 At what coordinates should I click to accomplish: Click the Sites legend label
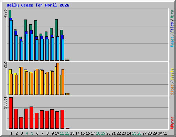coord(172,90)
